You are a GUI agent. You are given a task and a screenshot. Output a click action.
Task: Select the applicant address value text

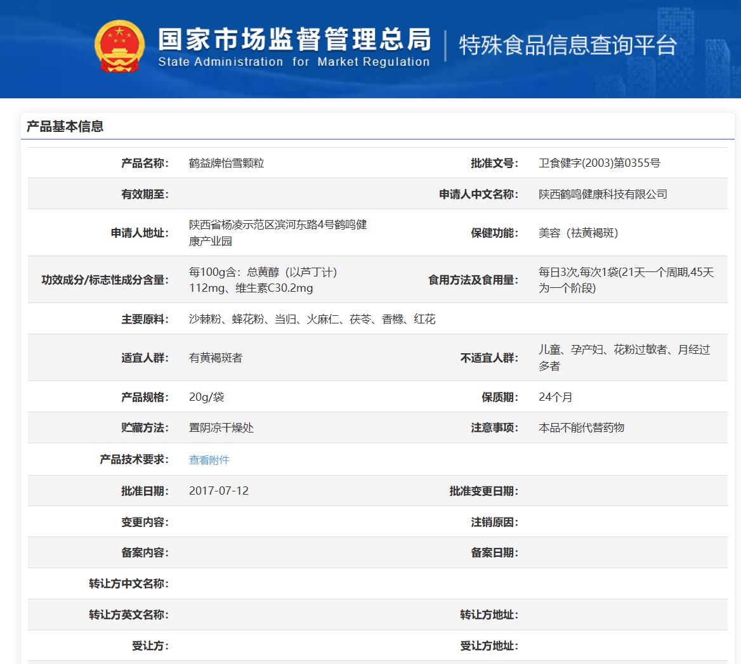pos(278,233)
